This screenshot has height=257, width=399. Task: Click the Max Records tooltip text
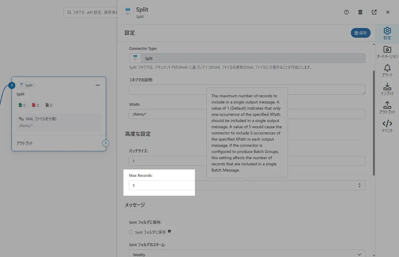click(247, 133)
